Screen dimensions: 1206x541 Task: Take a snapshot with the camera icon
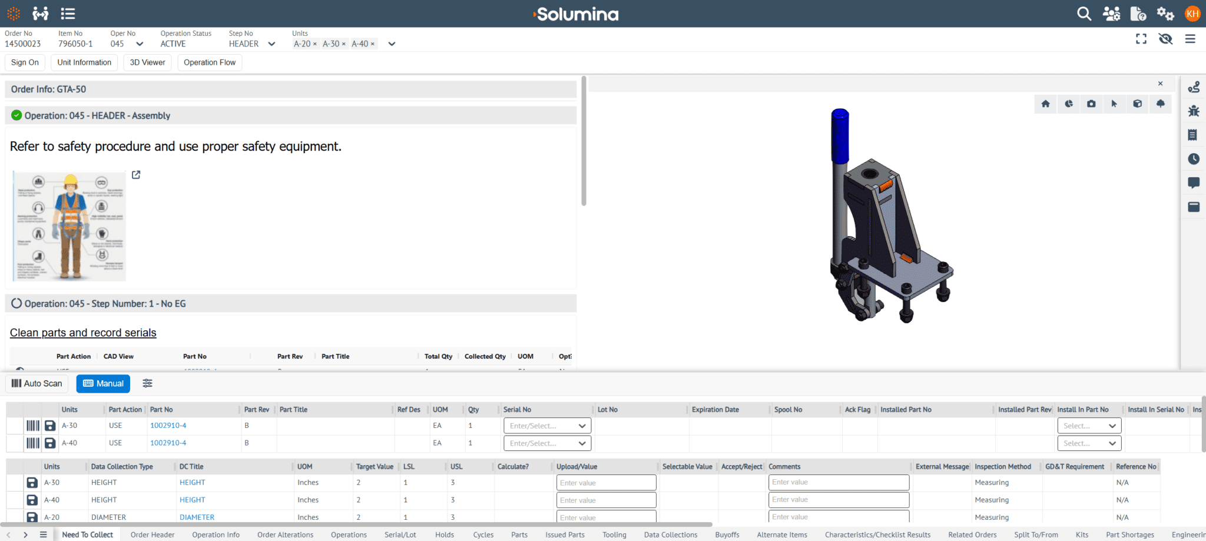1091,104
